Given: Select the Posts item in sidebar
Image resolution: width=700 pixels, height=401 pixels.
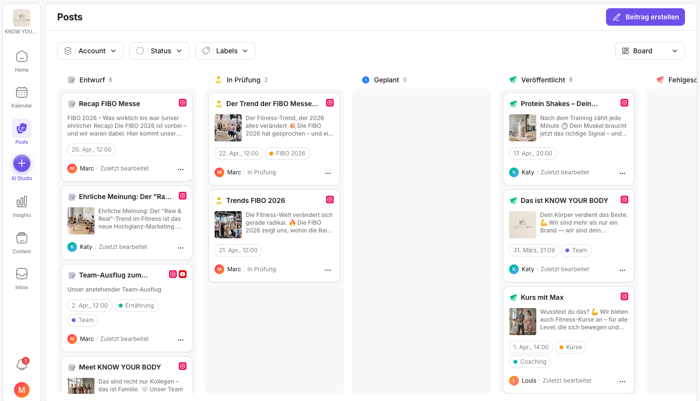Looking at the screenshot, I should 22,132.
